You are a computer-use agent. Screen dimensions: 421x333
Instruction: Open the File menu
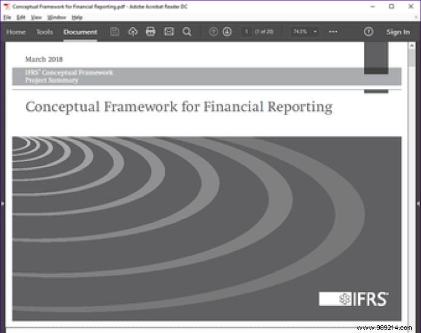click(x=7, y=18)
